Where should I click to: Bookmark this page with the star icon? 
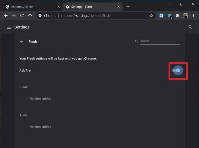151,16
